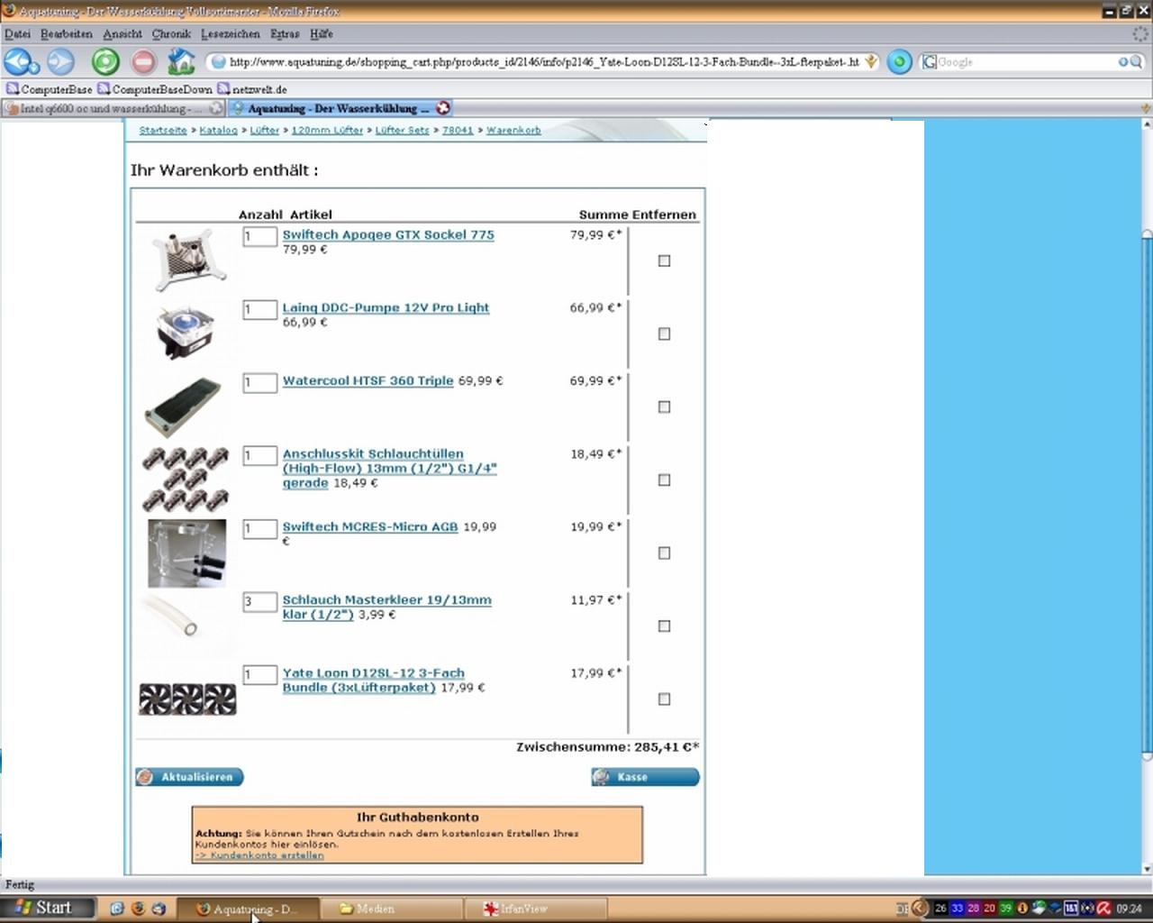The width and height of the screenshot is (1153, 923).
Task: Open Laing DDC-Pumpe 12V Pro Light link
Action: [386, 307]
